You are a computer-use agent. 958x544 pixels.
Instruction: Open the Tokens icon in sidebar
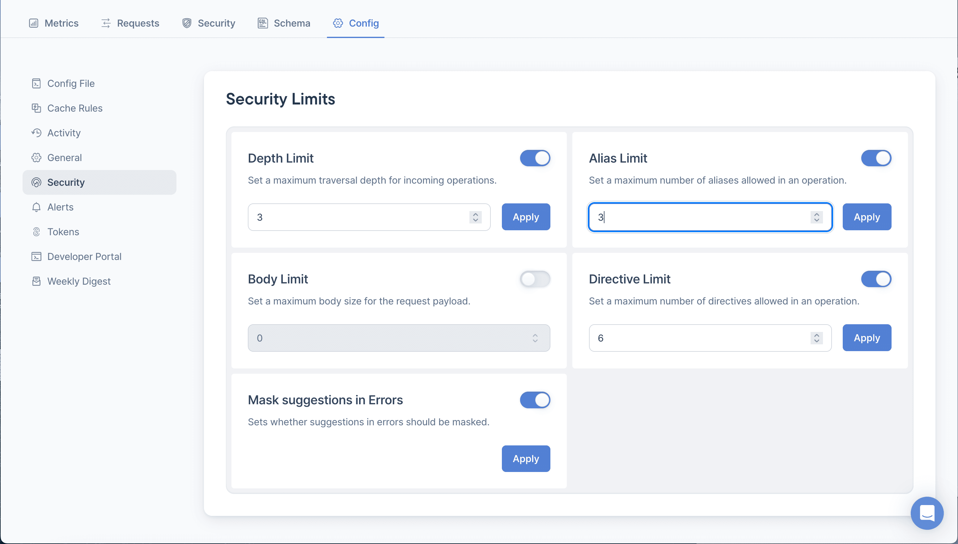(x=36, y=232)
